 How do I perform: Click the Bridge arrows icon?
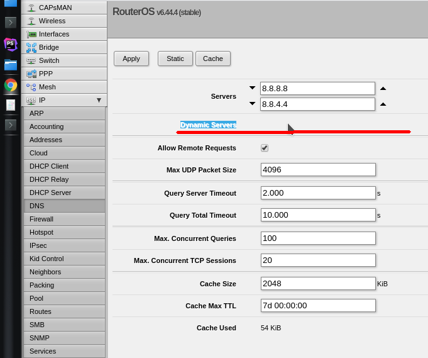31,48
